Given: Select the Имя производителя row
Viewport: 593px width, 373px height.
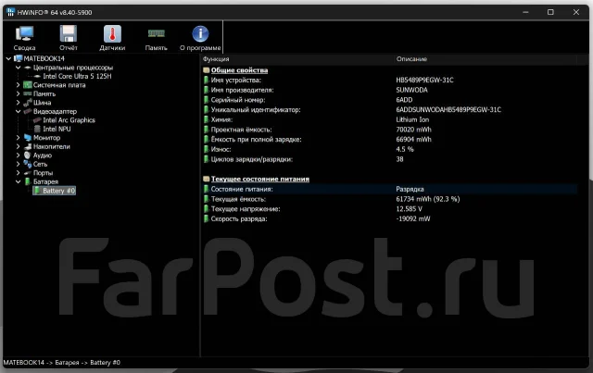Looking at the screenshot, I should (x=389, y=90).
